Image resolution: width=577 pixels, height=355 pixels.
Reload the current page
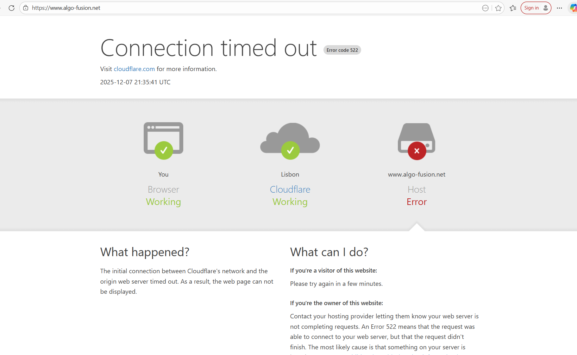(12, 8)
